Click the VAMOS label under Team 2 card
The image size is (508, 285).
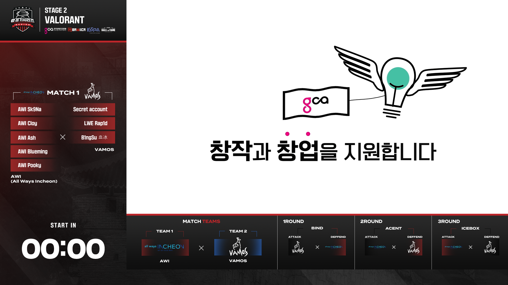238,261
